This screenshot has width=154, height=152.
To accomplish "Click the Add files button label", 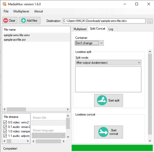I will (32, 21).
